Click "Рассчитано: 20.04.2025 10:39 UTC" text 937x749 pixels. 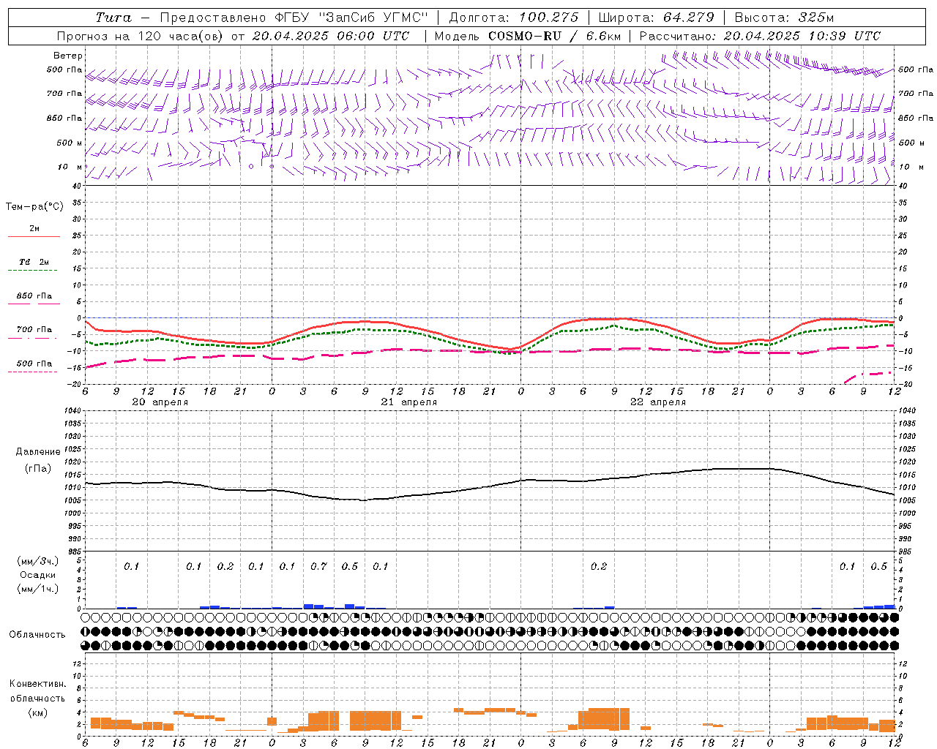[x=760, y=36]
